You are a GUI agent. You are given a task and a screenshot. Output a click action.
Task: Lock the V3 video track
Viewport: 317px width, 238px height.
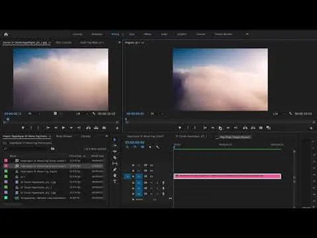(x=133, y=165)
